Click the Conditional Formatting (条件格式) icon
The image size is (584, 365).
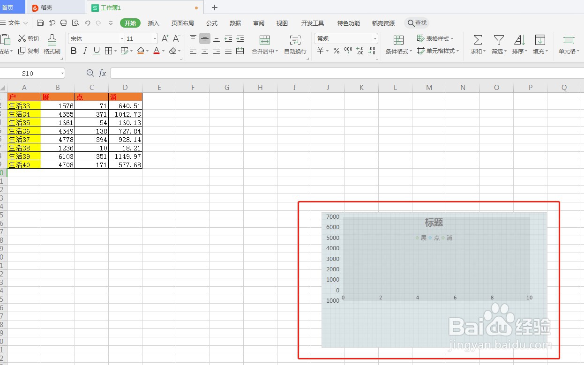[x=398, y=40]
